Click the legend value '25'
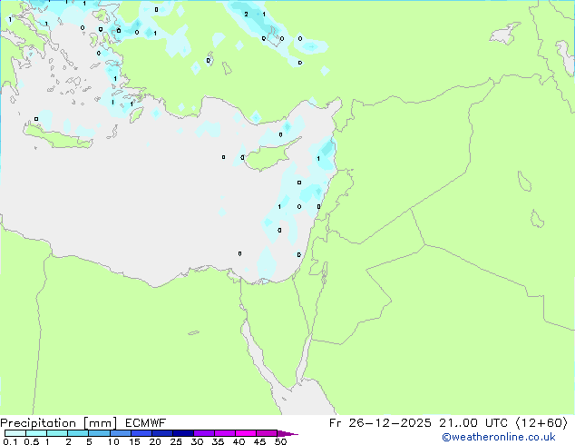This screenshot has width=575, height=445. click(176, 441)
